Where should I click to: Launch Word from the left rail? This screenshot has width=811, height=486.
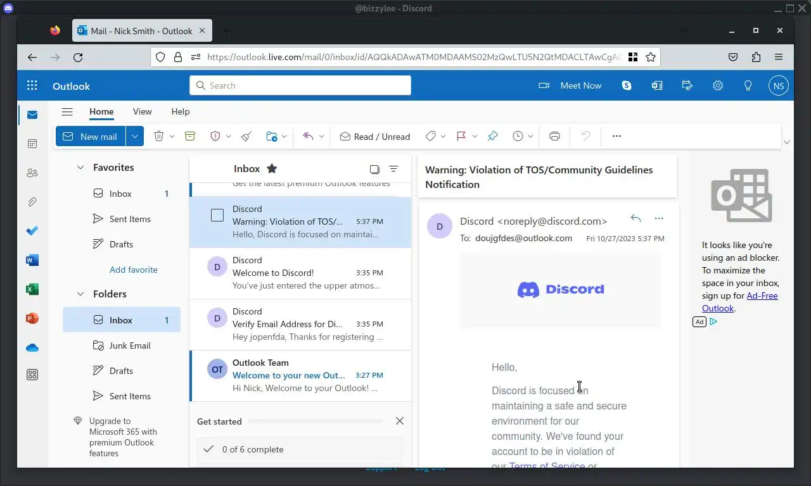point(32,260)
